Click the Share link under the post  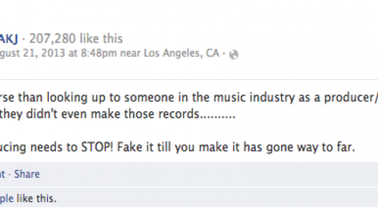(27, 174)
